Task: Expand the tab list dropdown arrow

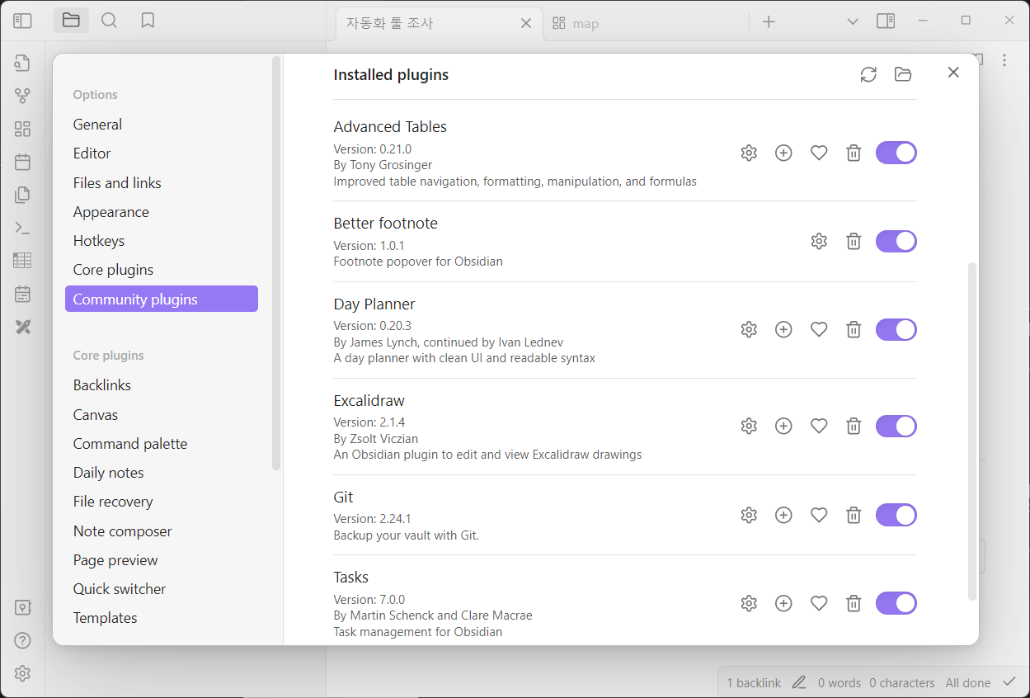Action: [x=853, y=21]
